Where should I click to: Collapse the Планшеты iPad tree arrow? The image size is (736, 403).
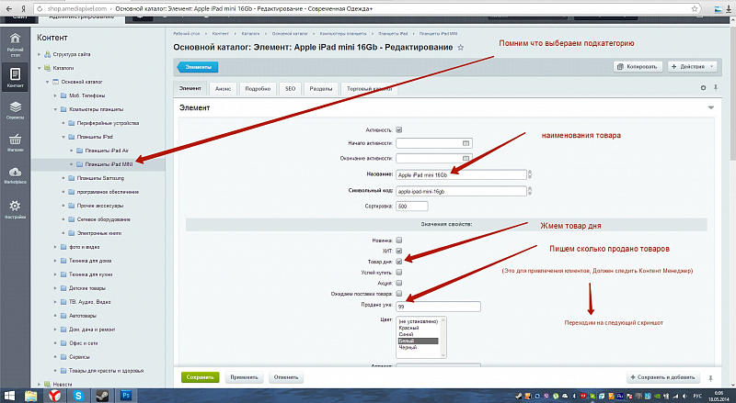[63, 137]
